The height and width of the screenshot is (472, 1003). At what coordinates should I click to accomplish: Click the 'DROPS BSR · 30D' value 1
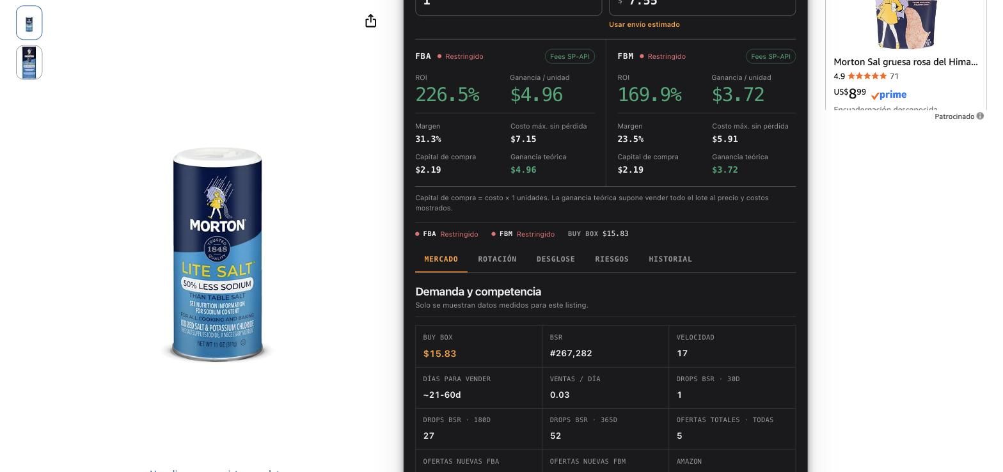[x=679, y=395]
